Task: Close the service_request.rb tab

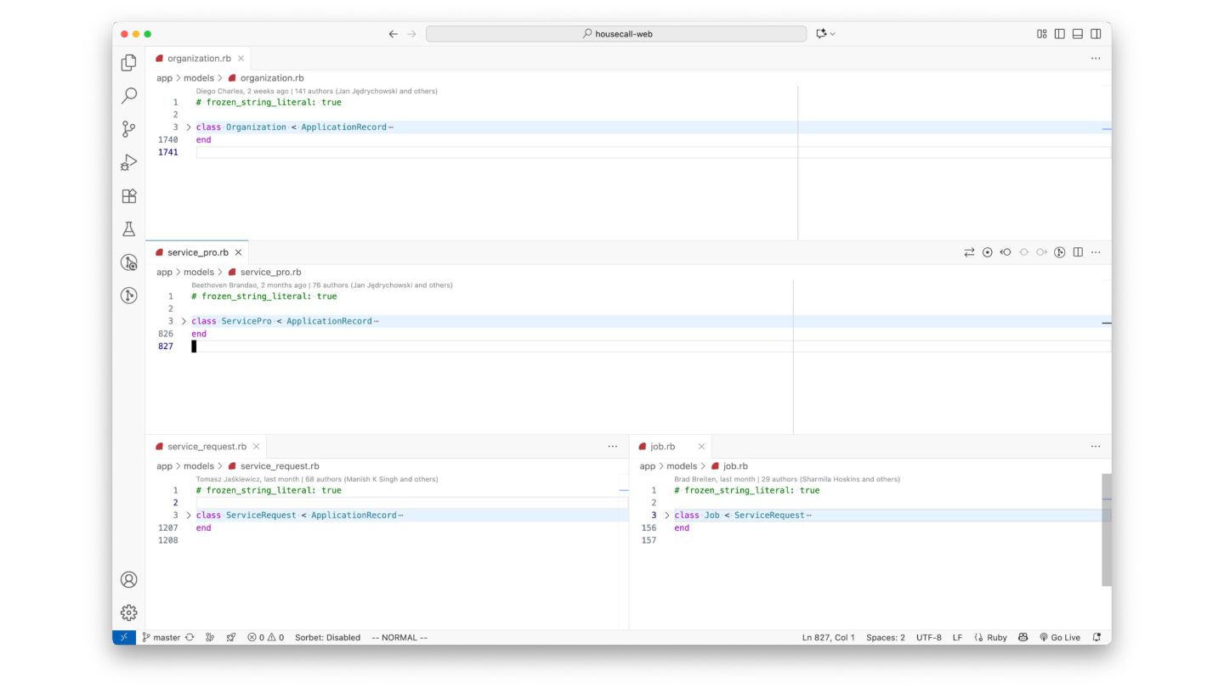Action: click(x=256, y=446)
